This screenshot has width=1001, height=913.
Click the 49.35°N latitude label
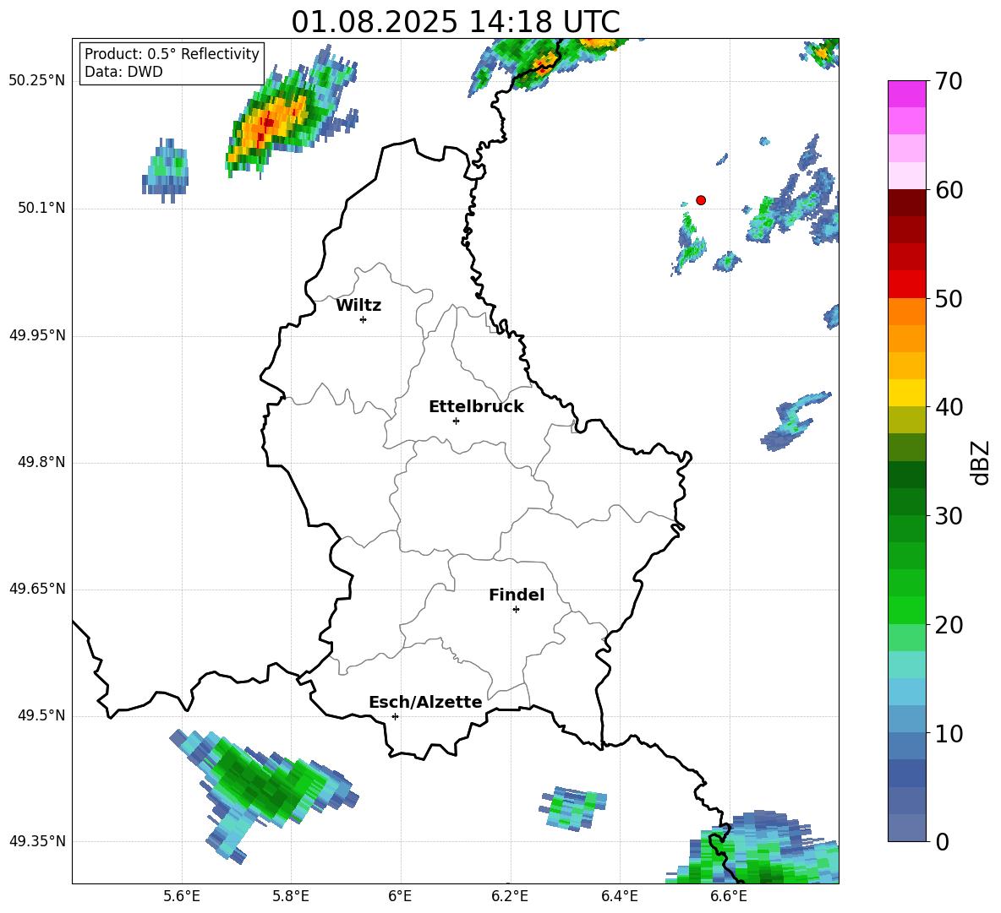37,841
